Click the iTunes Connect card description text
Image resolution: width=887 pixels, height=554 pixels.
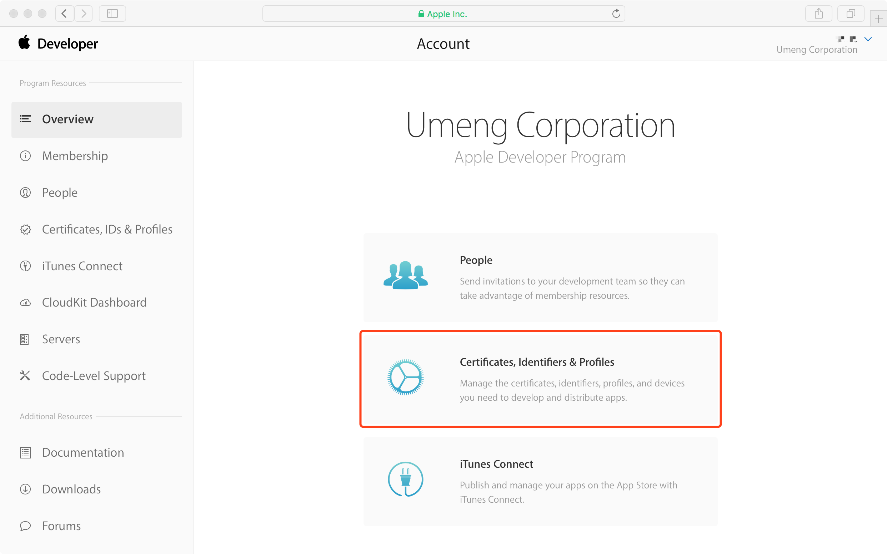click(x=568, y=492)
